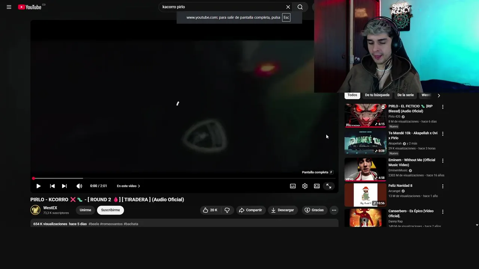Go to the YouTube home logo
Screen dimensions: 479x269
coord(30,7)
